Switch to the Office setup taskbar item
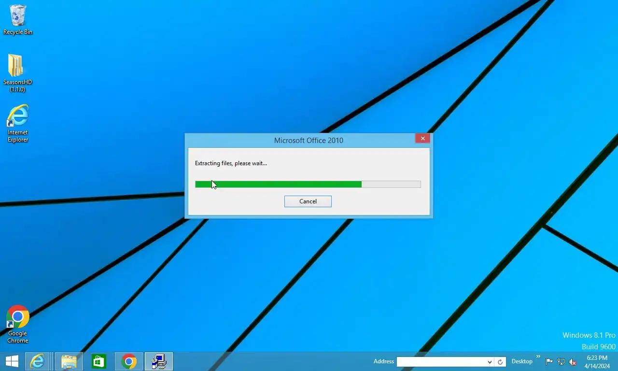This screenshot has height=371, width=618. (x=159, y=361)
